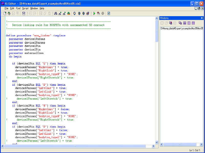Run the script with green play icon
Screen dimensions: 205x153
click(94, 14)
